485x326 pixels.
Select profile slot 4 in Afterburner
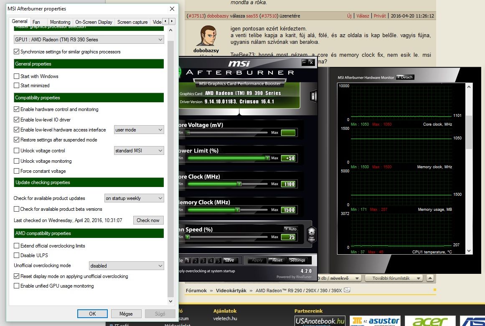211,260
